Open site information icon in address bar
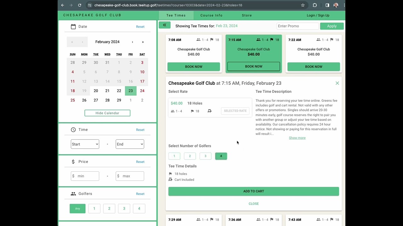The image size is (403, 226). (x=89, y=5)
